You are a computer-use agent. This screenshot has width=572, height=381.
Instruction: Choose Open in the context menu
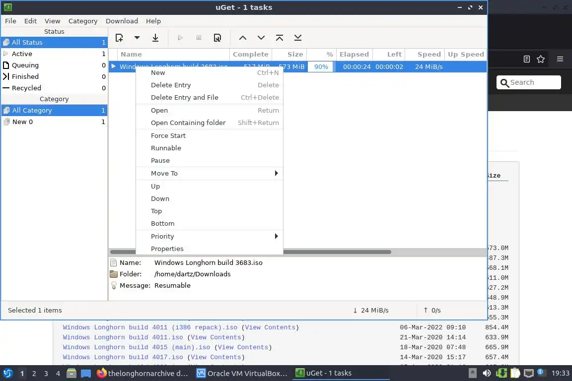(210, 111)
